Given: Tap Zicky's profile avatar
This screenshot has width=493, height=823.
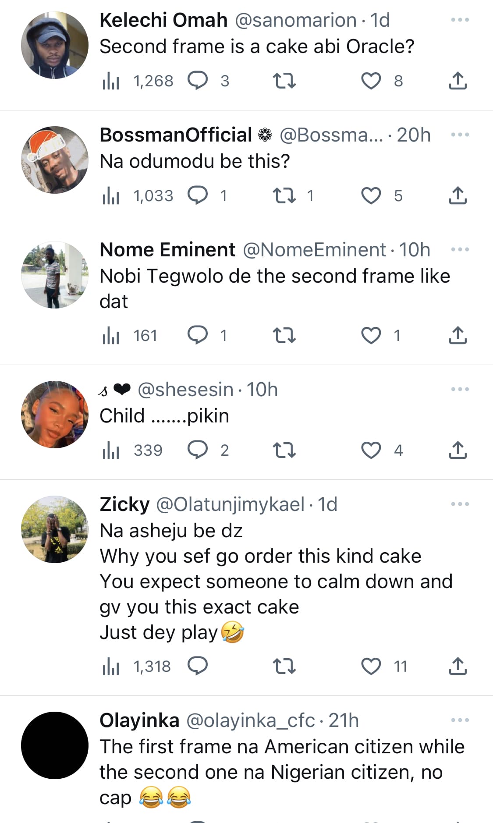Looking at the screenshot, I should [55, 529].
